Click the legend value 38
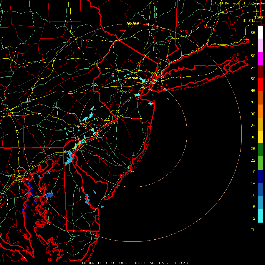265x265 pixels. click(253, 114)
